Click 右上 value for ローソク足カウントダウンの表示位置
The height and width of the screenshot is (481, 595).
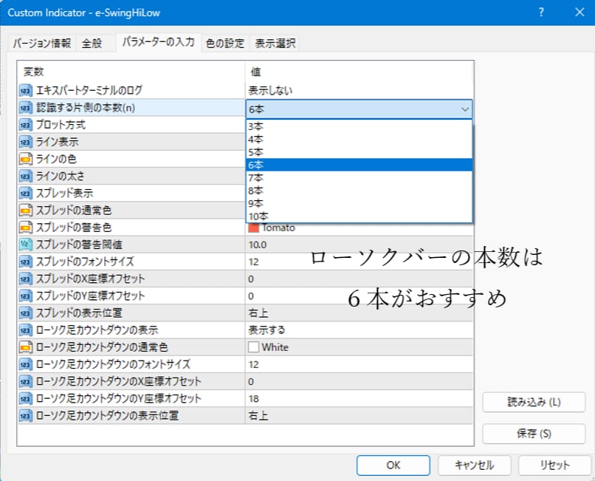258,416
